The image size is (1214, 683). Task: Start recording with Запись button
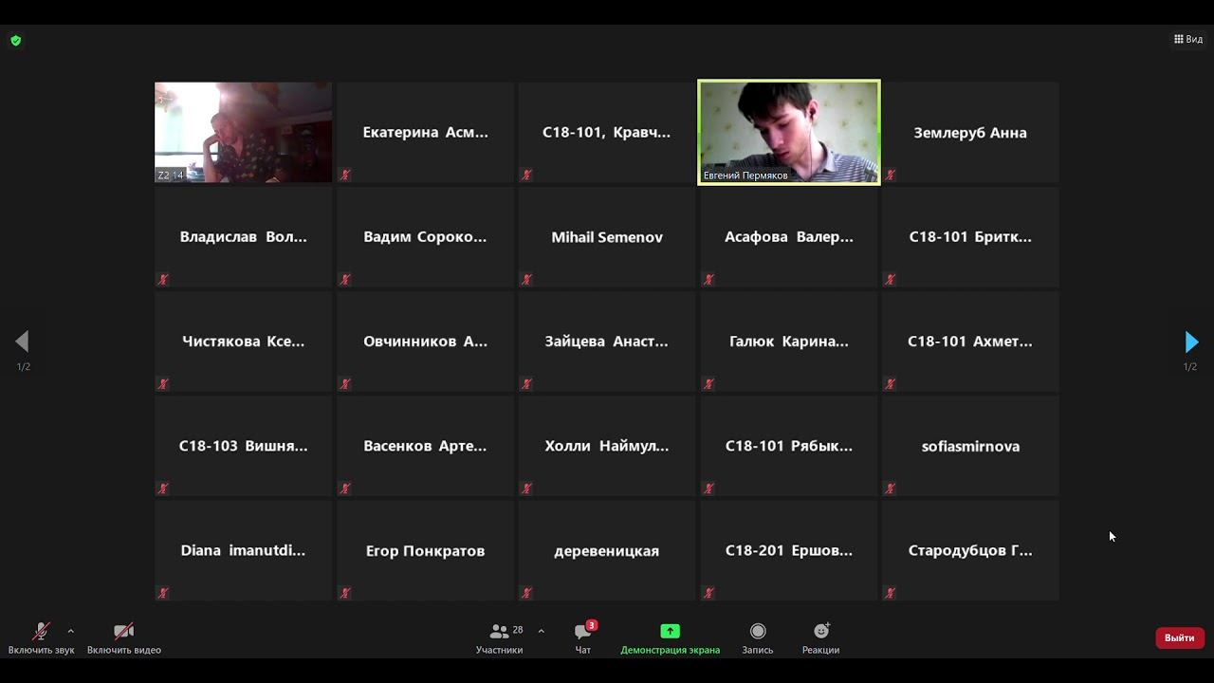(x=758, y=638)
